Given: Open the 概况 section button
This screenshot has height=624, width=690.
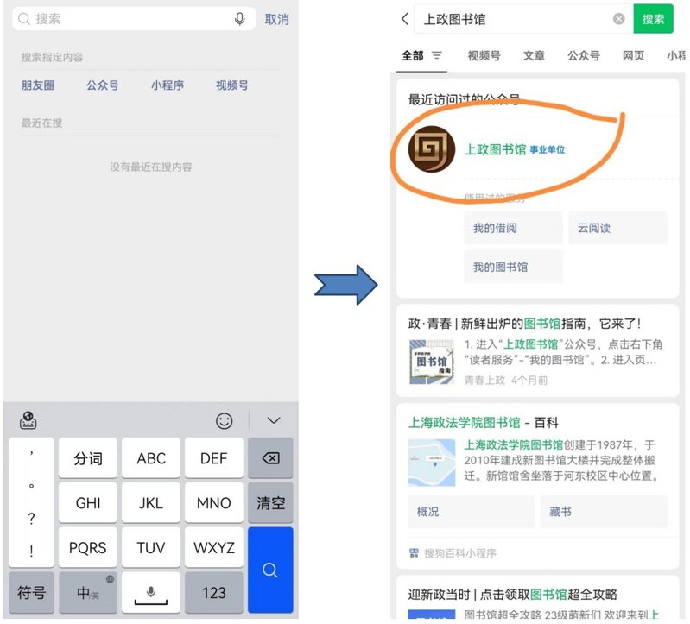Looking at the screenshot, I should (471, 512).
